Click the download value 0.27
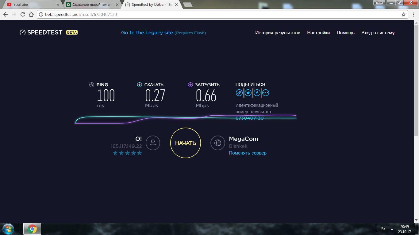 pos(155,95)
